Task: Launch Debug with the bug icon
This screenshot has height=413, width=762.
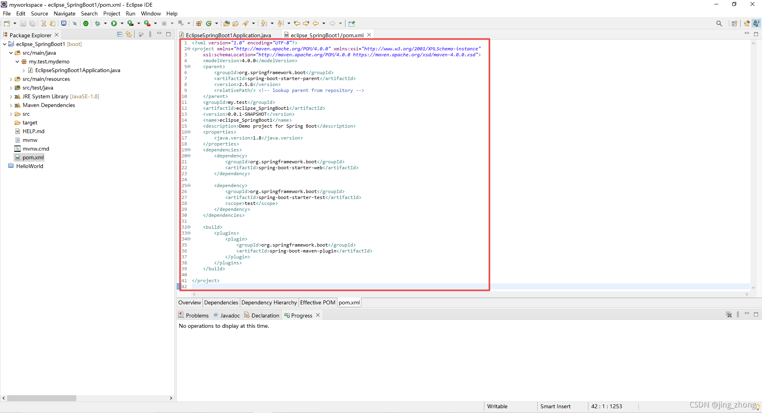Action: pos(97,23)
